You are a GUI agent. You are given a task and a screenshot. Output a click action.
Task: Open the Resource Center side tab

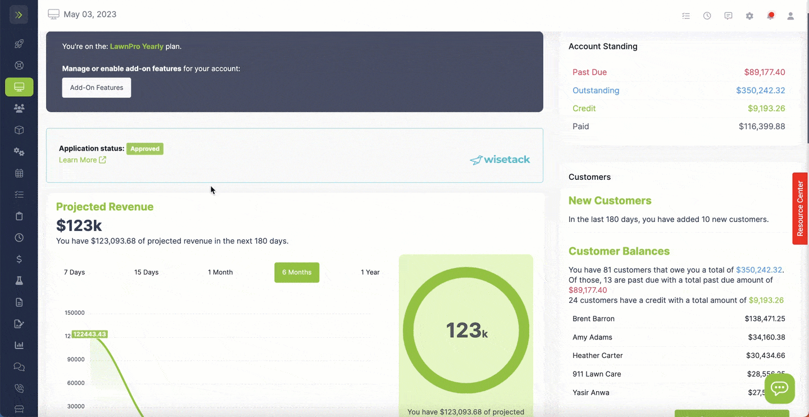click(x=800, y=208)
